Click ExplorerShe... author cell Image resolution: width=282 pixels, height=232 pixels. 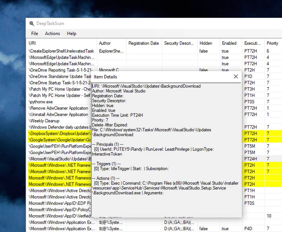(x=111, y=51)
